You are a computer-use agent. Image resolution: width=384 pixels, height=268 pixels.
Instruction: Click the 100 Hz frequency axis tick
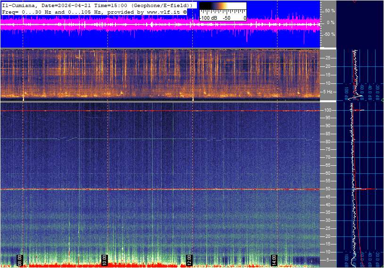coord(328,110)
